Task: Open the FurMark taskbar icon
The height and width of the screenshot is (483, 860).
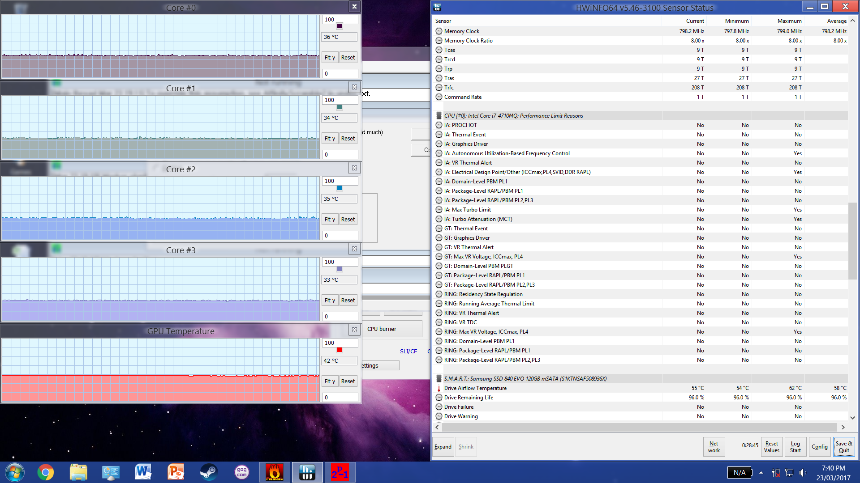Action: point(274,472)
